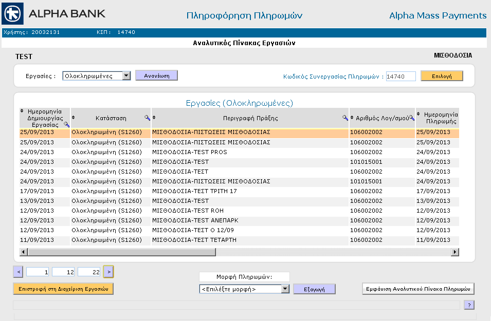Viewport: 491px width, 321px height.
Task: Select row ΜΙΣΘΟΔΟΣΙΑ-ΤΕΣΤ ΤΡΙΤΗ 17
Action: [240, 191]
